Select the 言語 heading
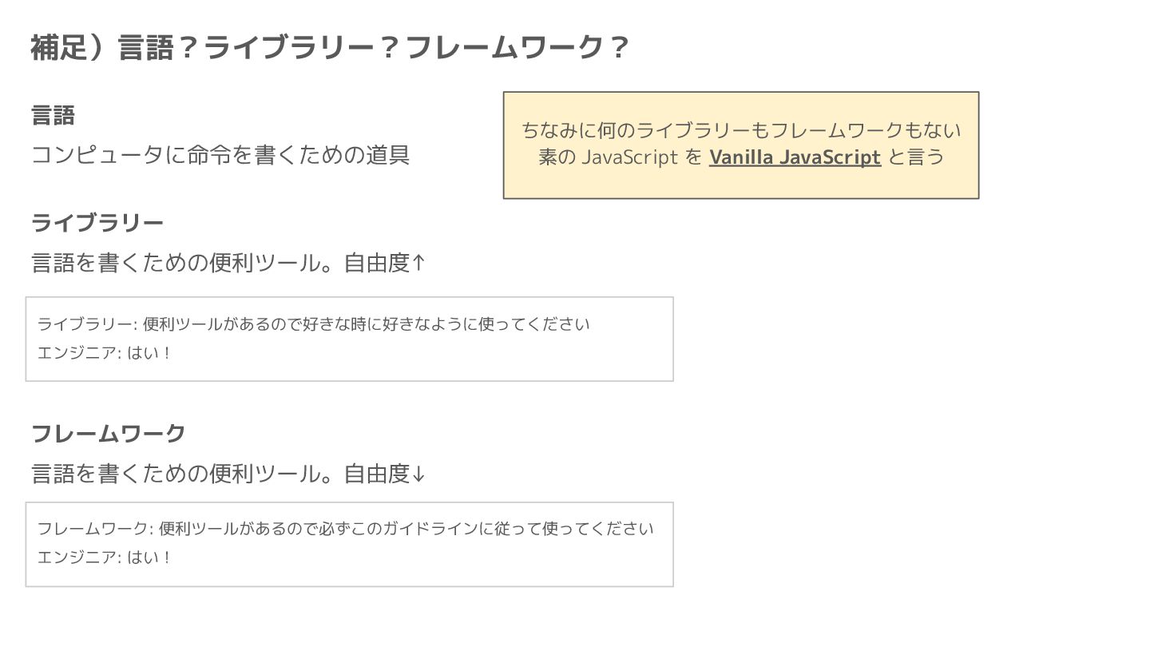This screenshot has width=1150, height=647. tap(53, 116)
